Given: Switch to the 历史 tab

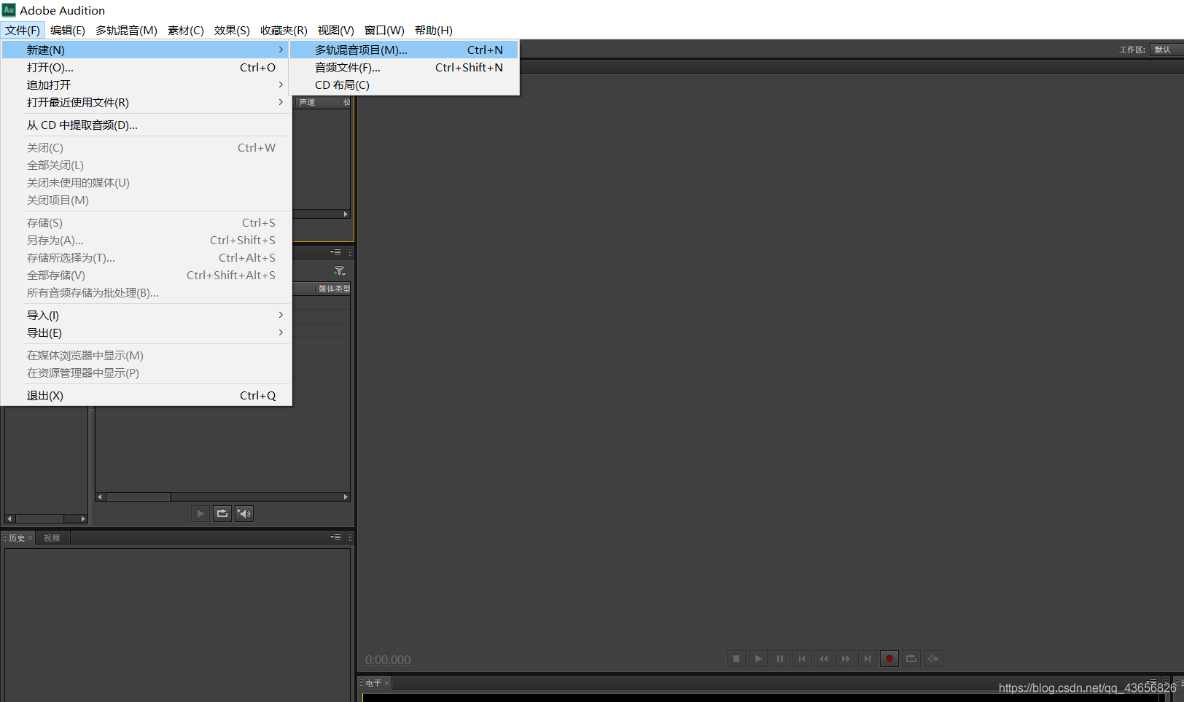Looking at the screenshot, I should coord(17,538).
